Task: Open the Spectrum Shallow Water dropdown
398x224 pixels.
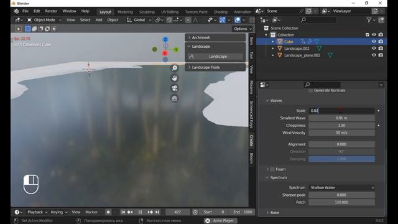Action: tap(341, 188)
